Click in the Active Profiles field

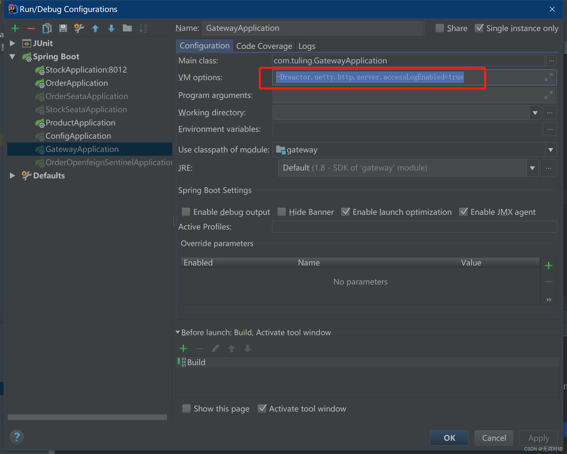pos(414,226)
